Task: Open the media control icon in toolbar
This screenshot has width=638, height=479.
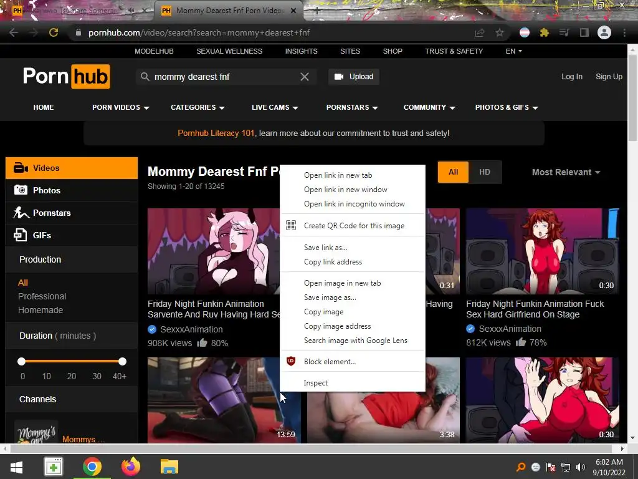Action: pyautogui.click(x=564, y=32)
